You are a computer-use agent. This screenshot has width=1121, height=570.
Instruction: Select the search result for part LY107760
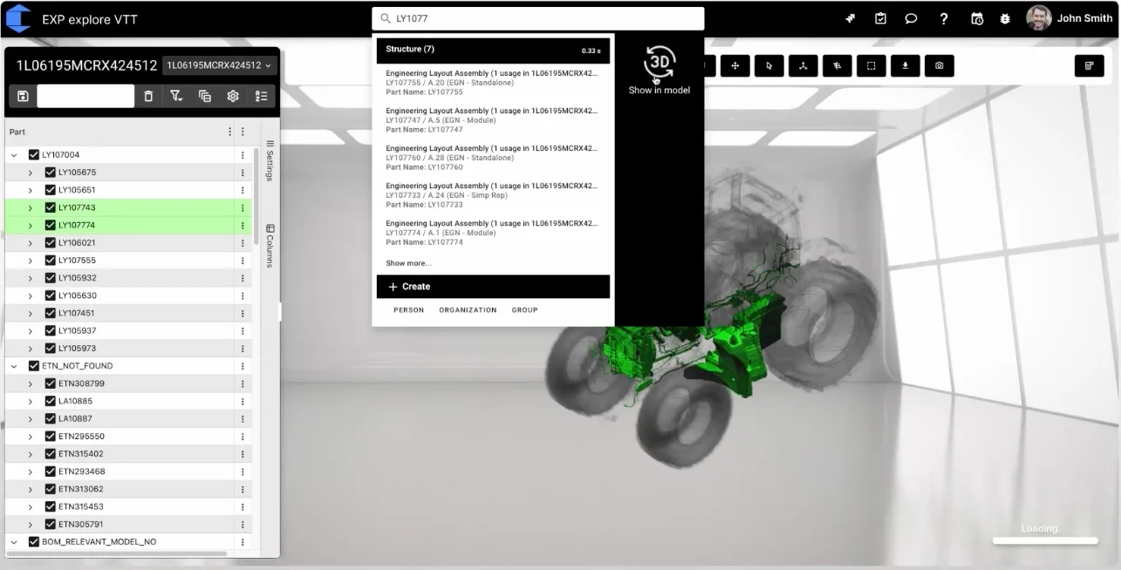click(x=493, y=158)
